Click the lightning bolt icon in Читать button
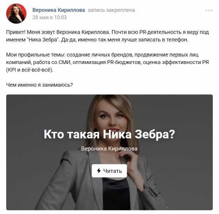219x214 pixels. (x=99, y=171)
